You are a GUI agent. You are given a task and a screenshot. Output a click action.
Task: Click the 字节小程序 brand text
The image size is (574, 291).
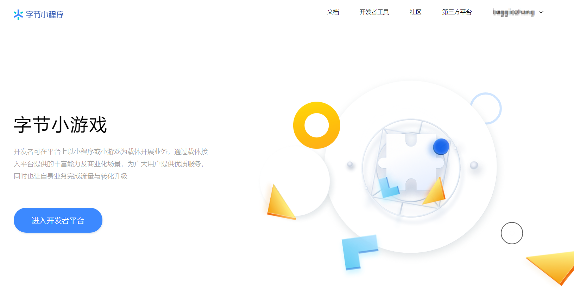click(45, 15)
